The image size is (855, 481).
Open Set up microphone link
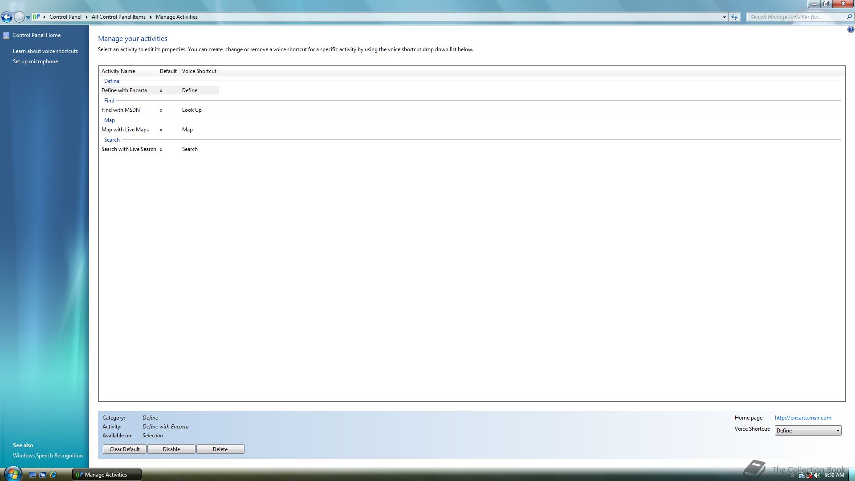click(35, 61)
